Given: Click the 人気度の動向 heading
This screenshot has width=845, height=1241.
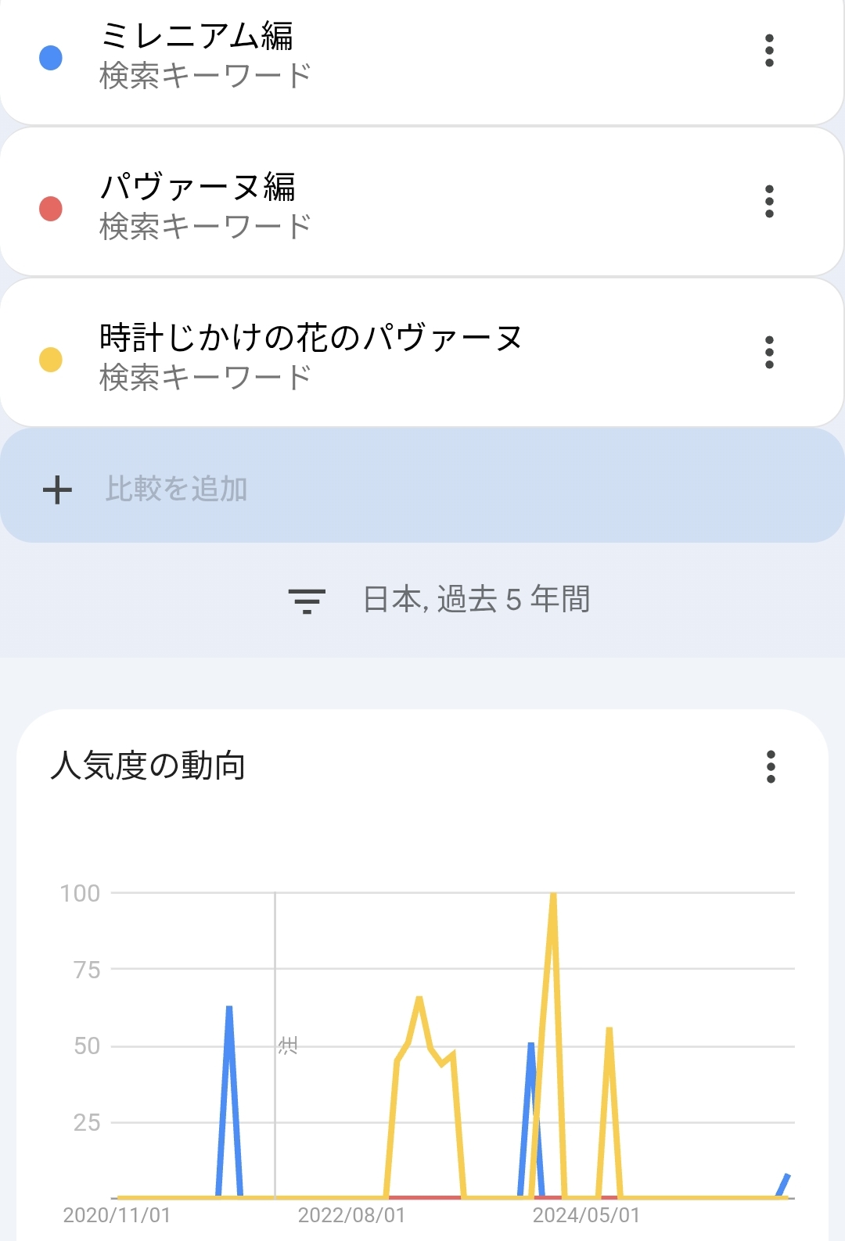Looking at the screenshot, I should click(x=148, y=766).
